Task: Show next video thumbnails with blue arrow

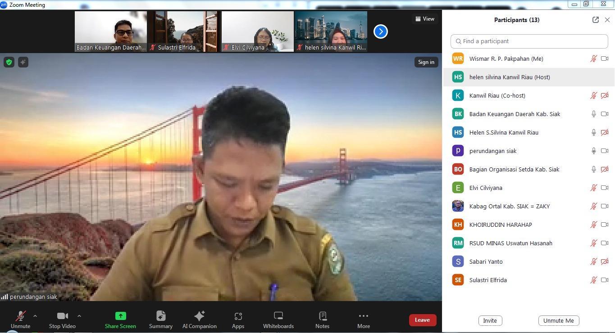Action: (380, 31)
